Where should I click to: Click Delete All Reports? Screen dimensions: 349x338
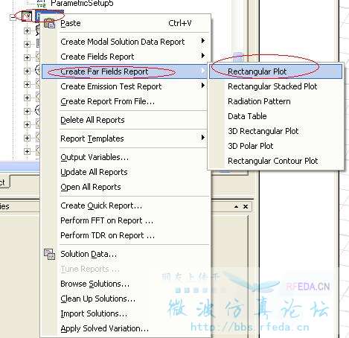point(92,120)
